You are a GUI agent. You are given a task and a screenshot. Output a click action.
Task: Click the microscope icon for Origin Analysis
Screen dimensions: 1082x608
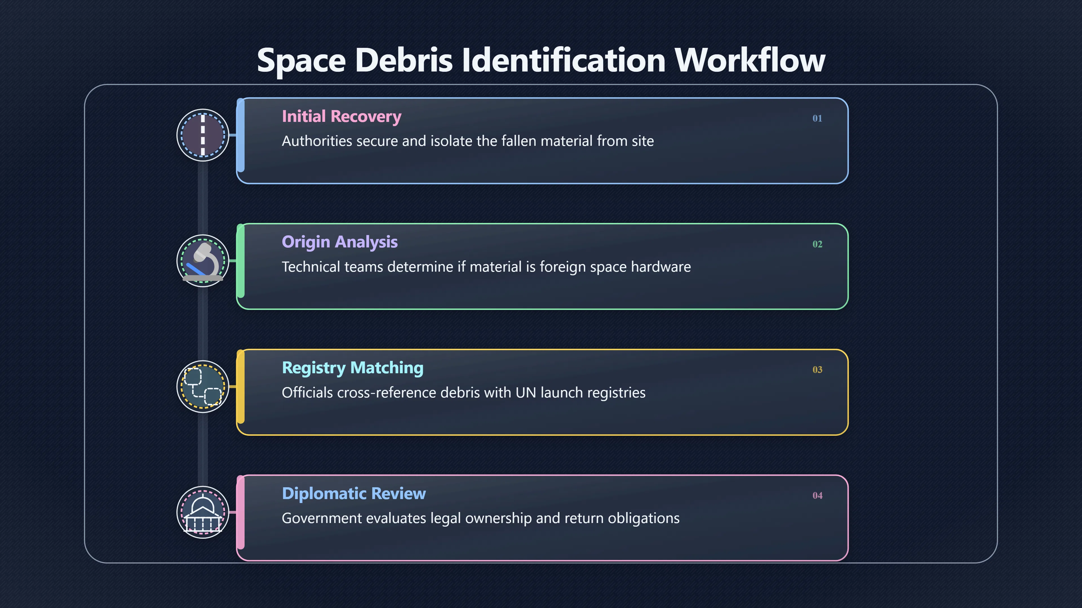pyautogui.click(x=203, y=261)
